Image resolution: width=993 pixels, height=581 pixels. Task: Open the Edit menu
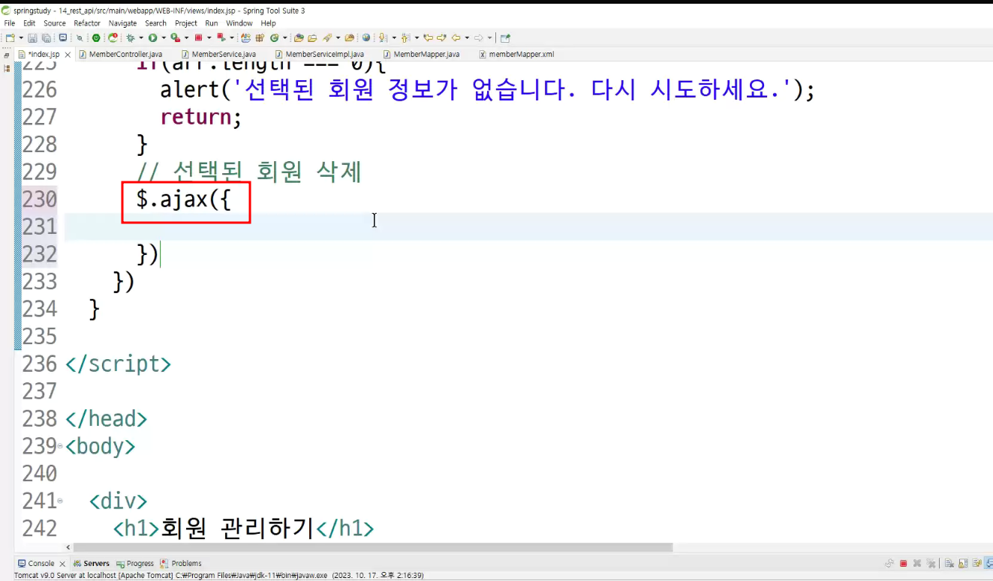(29, 23)
